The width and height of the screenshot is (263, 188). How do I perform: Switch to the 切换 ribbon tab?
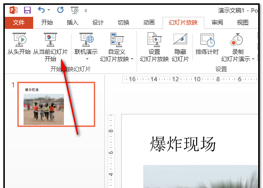point(124,23)
